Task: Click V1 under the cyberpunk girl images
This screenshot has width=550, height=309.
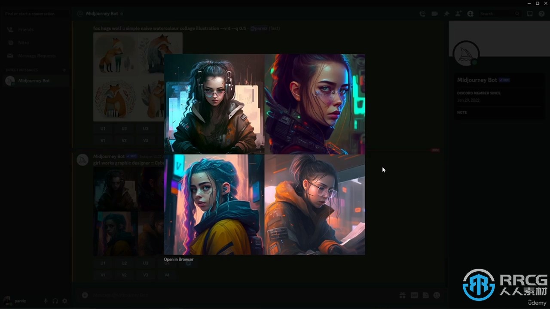Action: (x=103, y=275)
